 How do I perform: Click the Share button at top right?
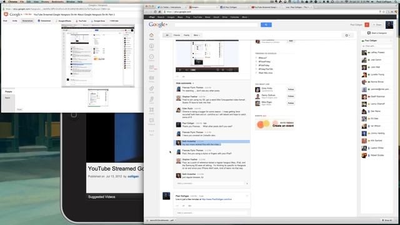coord(377,25)
